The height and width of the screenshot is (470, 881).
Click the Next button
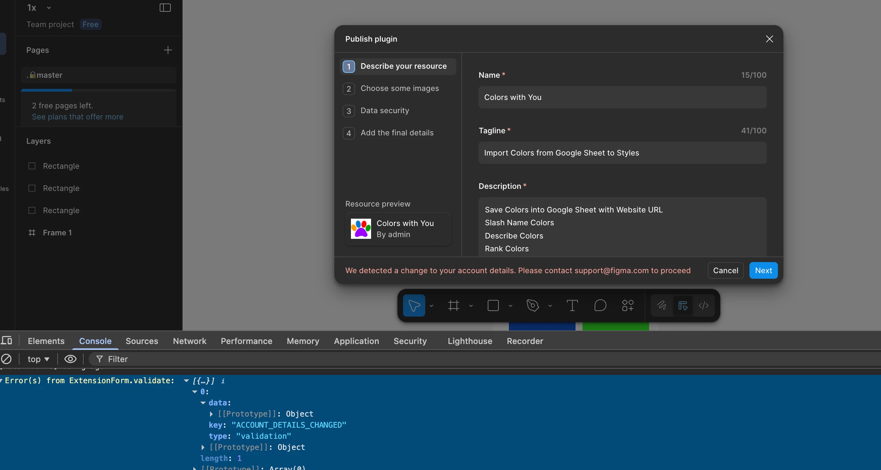point(763,270)
